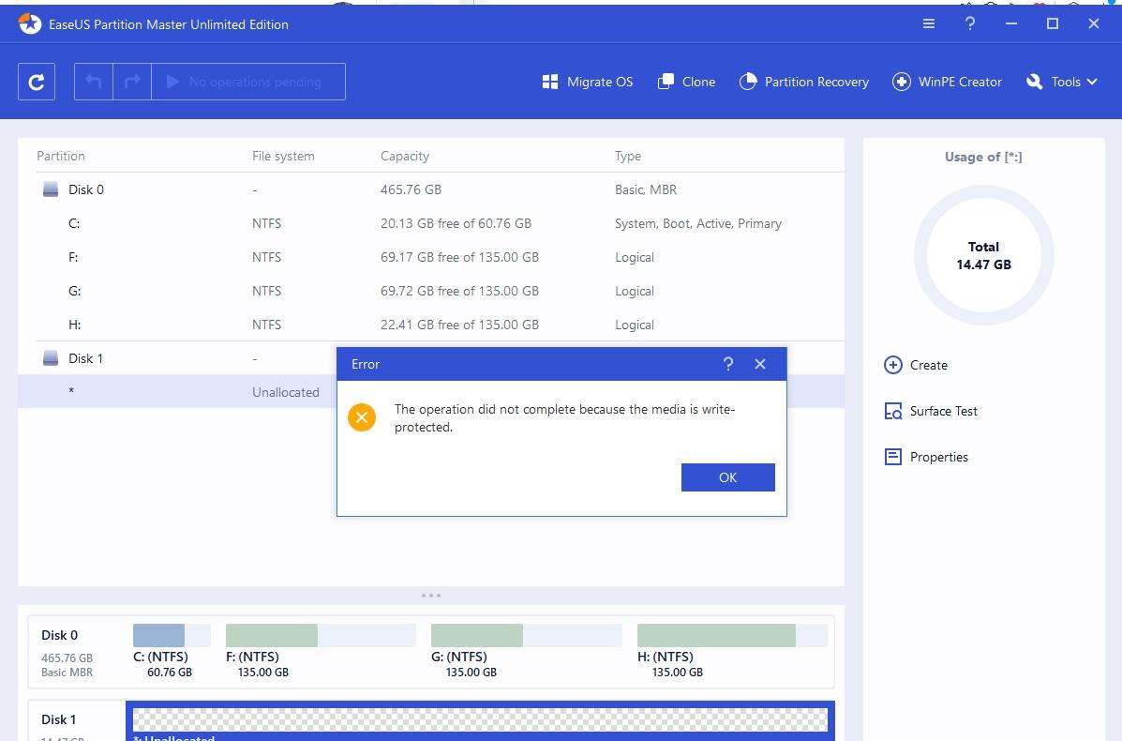The image size is (1122, 741).
Task: Click the Refresh disk information button
Action: point(37,82)
